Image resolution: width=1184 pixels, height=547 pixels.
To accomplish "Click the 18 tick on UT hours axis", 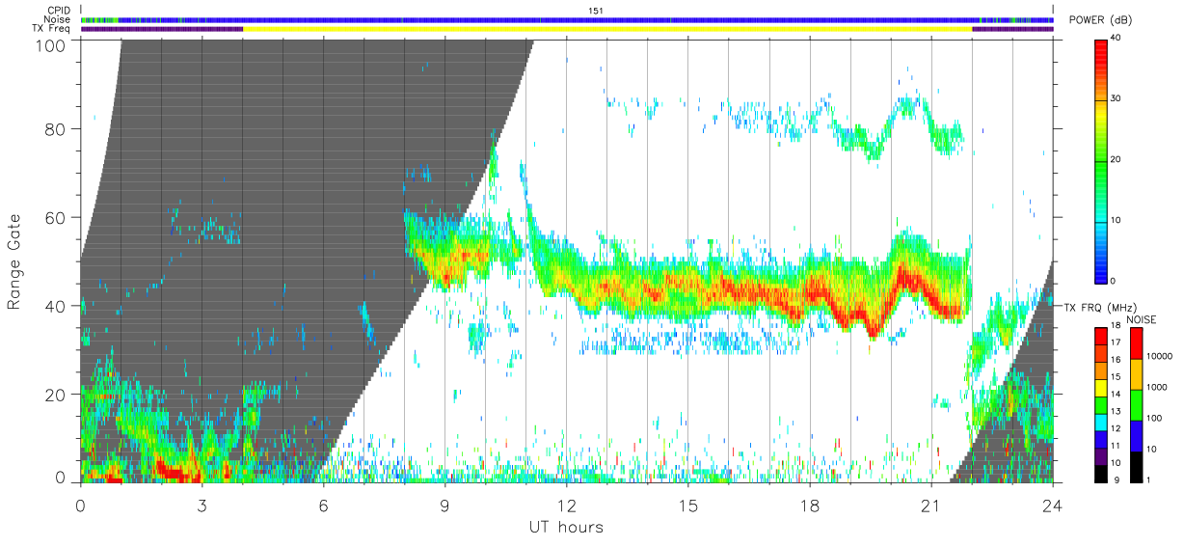I will [810, 506].
